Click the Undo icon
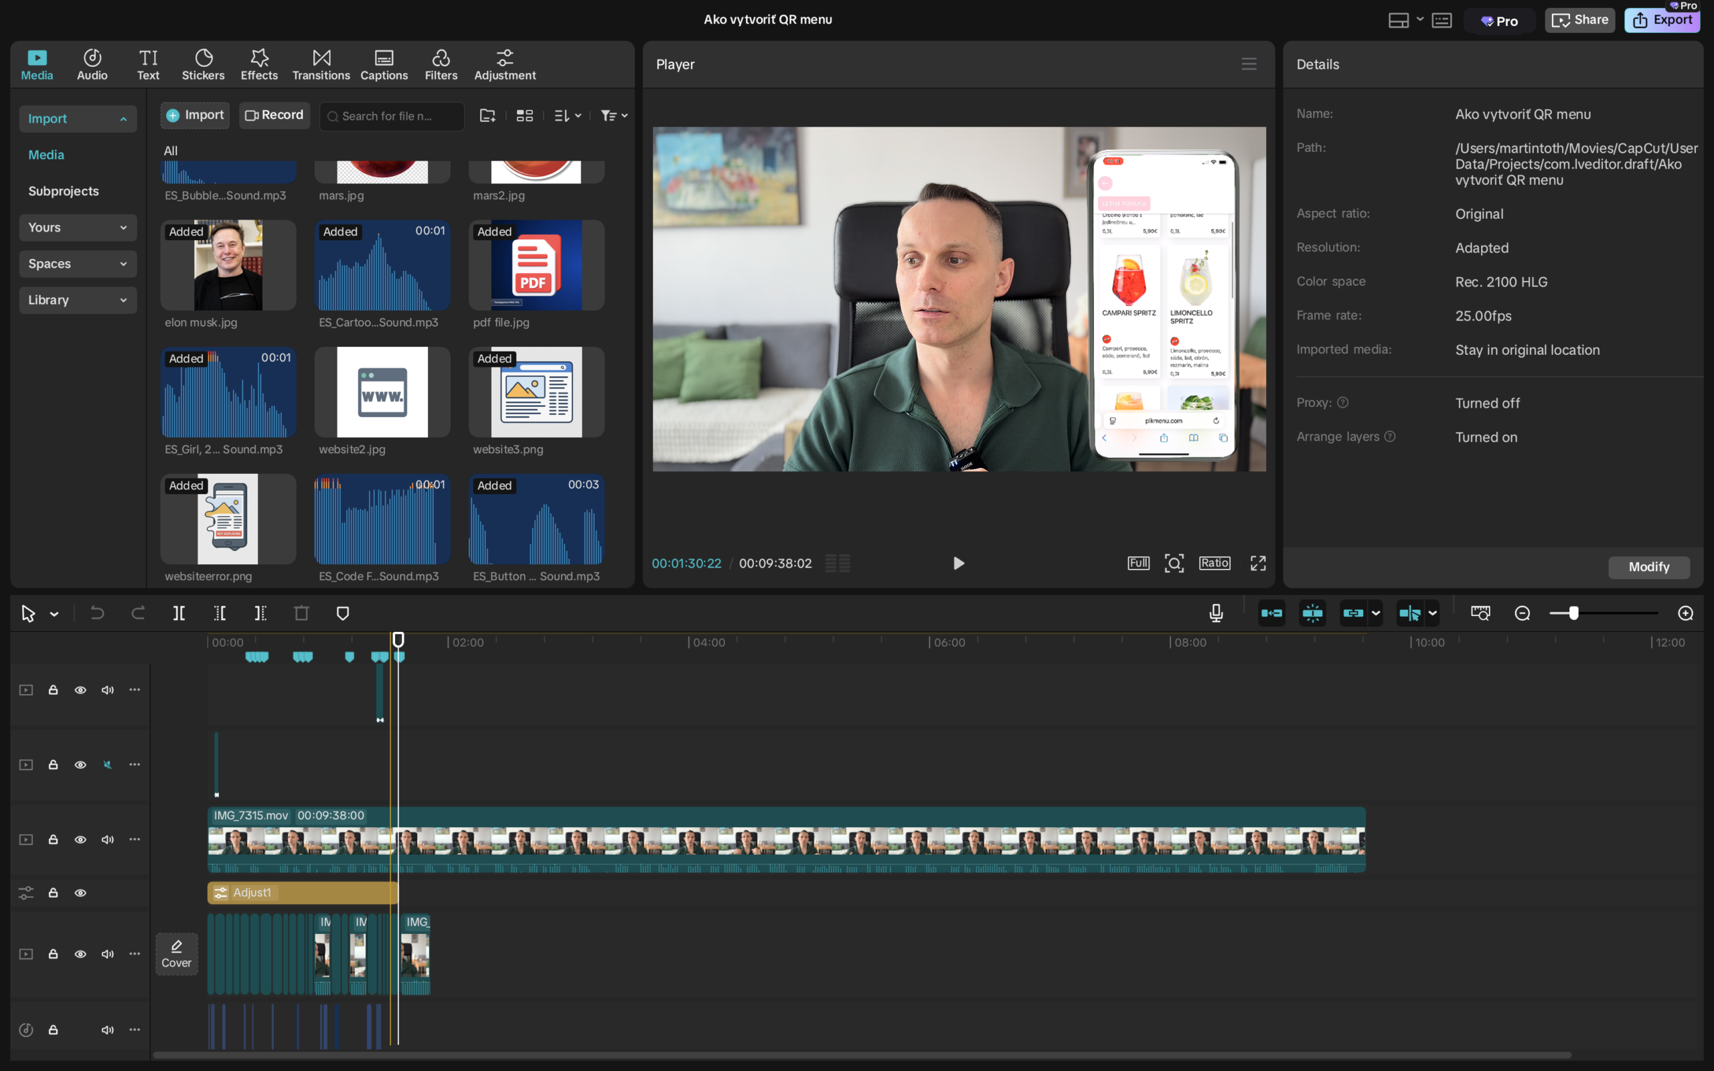The width and height of the screenshot is (1714, 1071). click(97, 613)
